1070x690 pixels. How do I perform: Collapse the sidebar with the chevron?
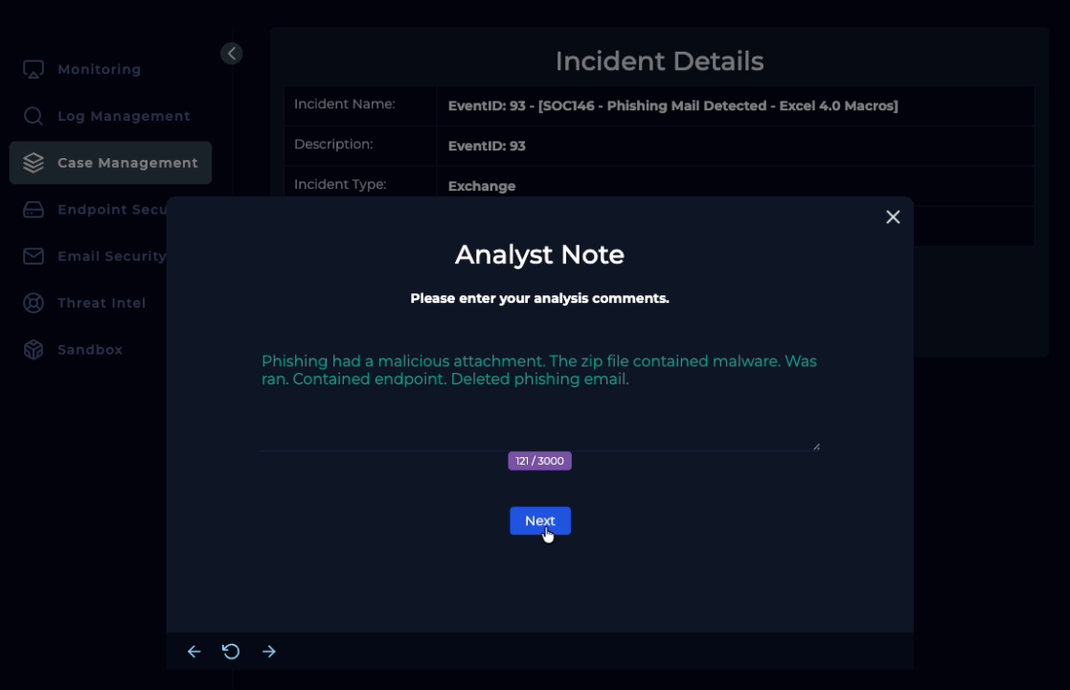[x=231, y=54]
